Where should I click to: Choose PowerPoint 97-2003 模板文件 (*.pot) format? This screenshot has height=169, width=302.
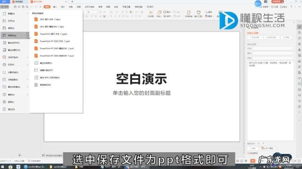[56, 49]
